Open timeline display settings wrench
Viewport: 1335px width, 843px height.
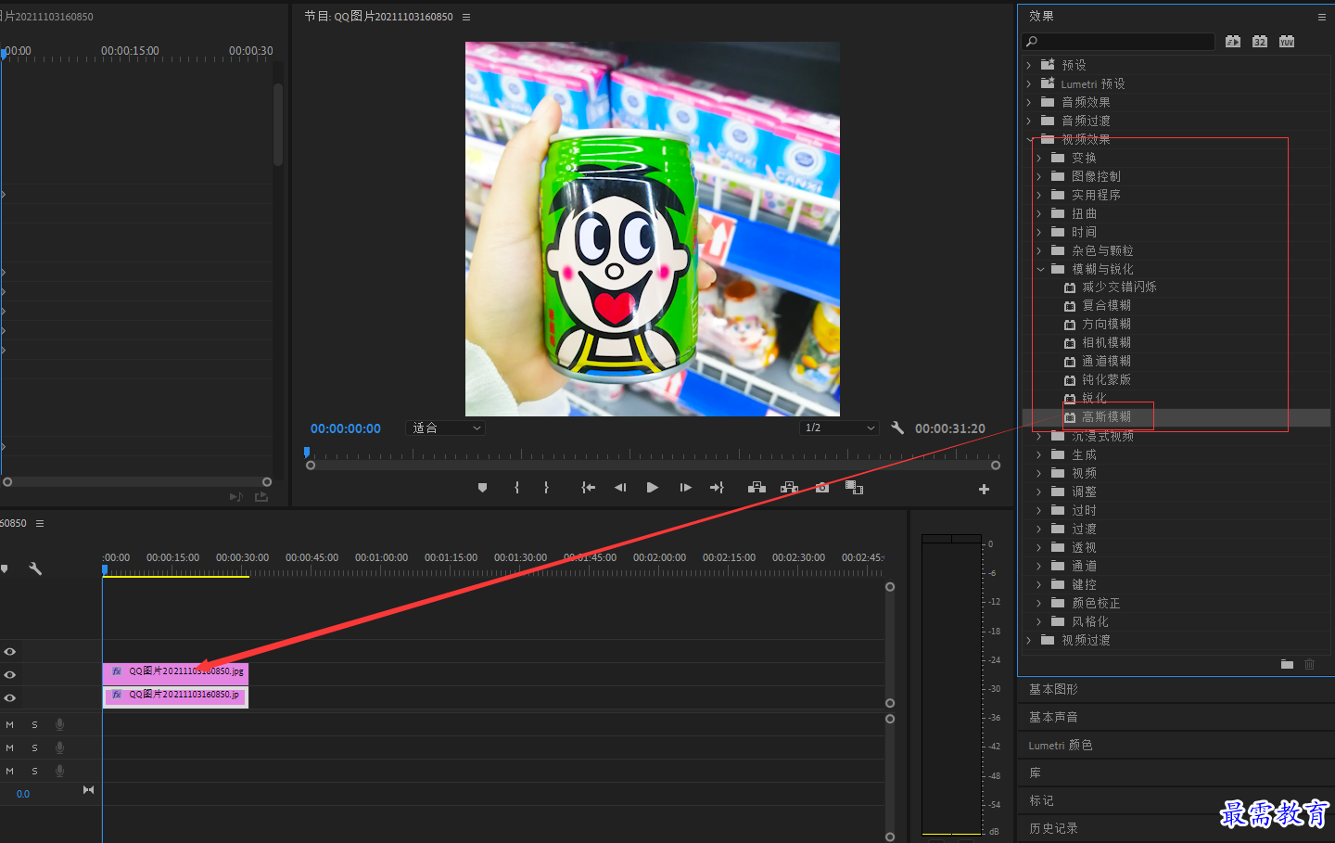pyautogui.click(x=35, y=568)
